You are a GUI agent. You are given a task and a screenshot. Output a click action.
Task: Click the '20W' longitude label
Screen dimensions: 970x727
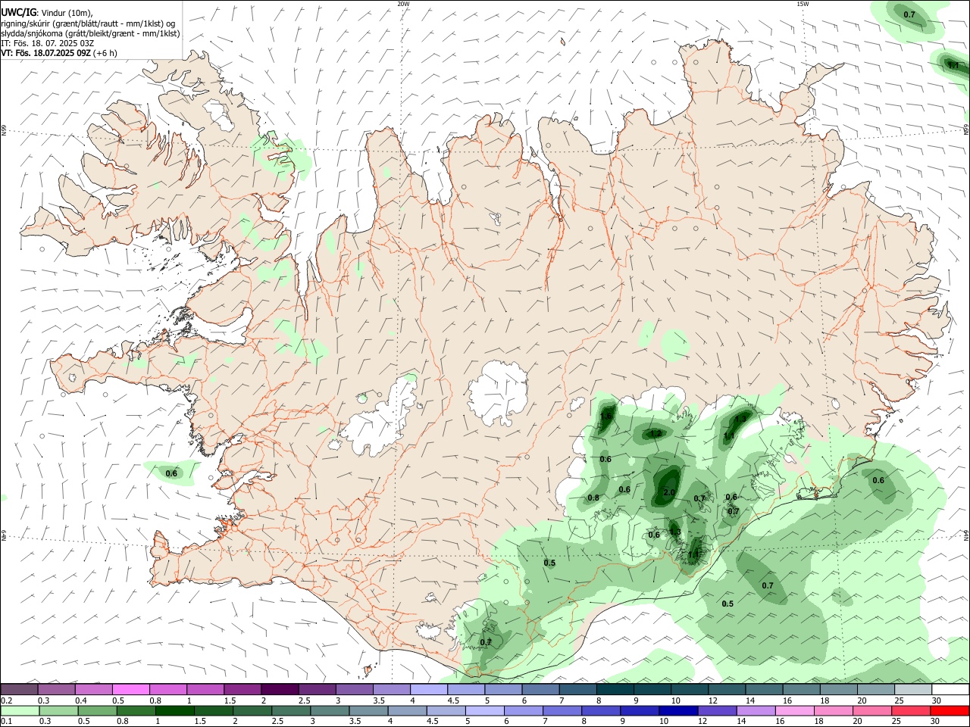pyautogui.click(x=403, y=4)
